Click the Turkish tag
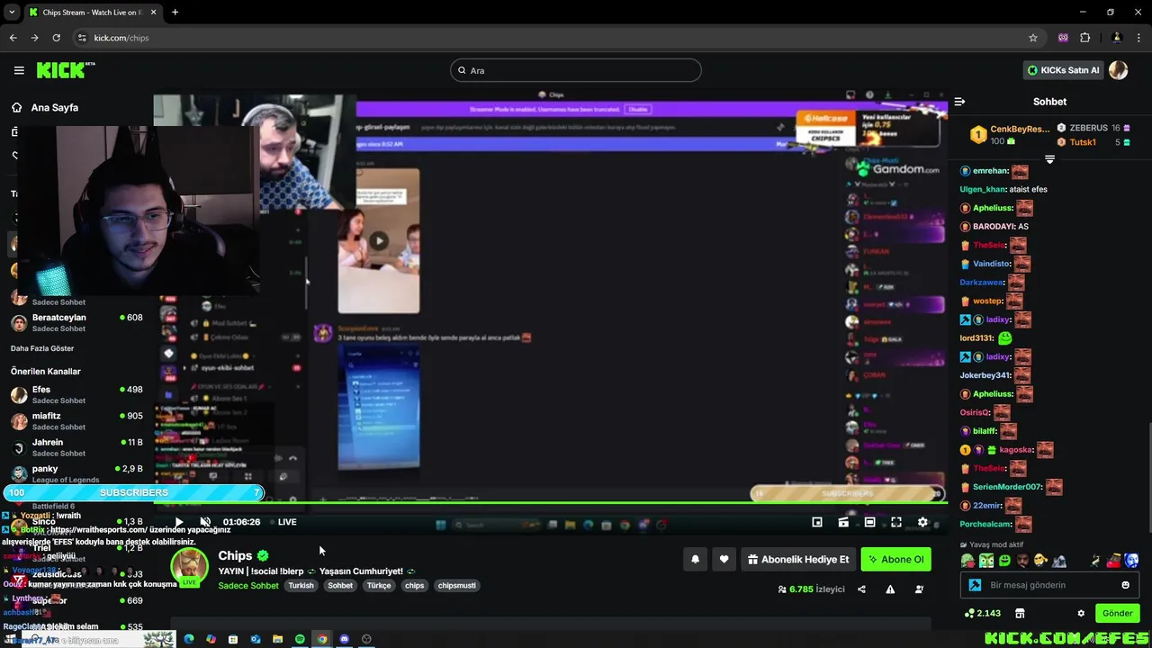This screenshot has width=1152, height=648. point(301,586)
